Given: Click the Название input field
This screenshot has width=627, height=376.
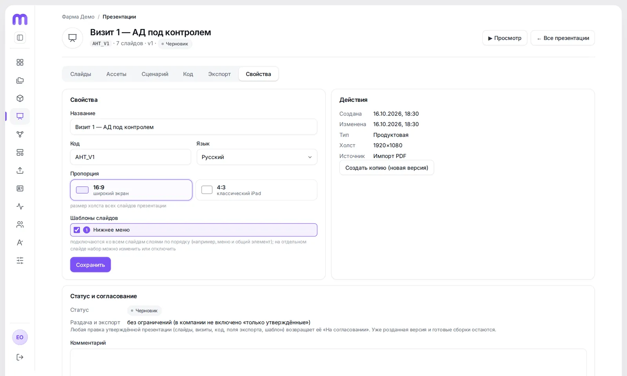Looking at the screenshot, I should [194, 127].
